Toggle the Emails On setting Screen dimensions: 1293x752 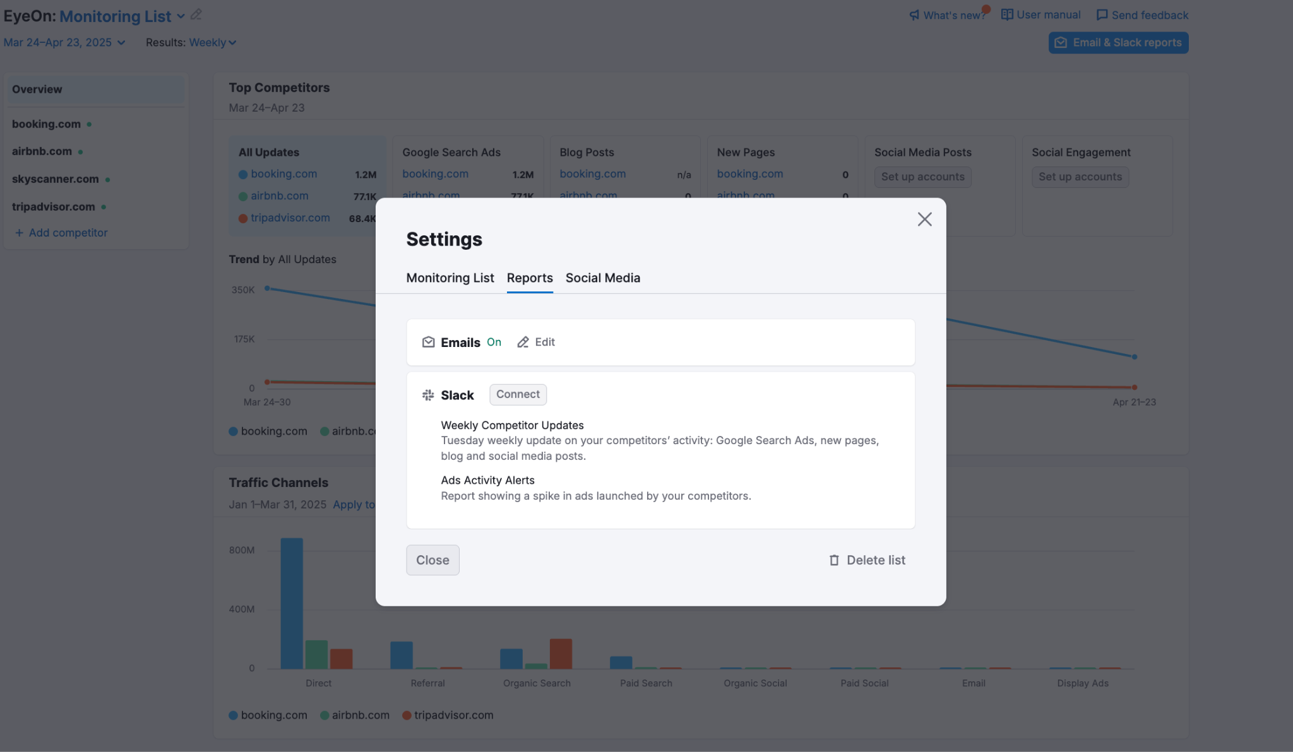494,342
